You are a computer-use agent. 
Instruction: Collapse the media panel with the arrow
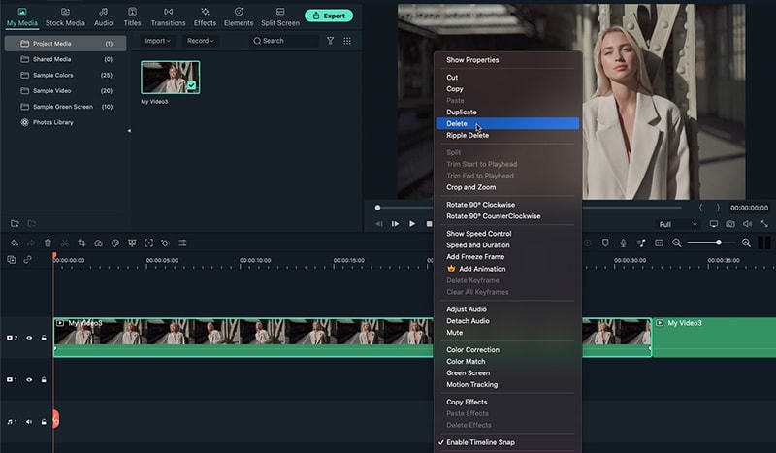pyautogui.click(x=129, y=131)
